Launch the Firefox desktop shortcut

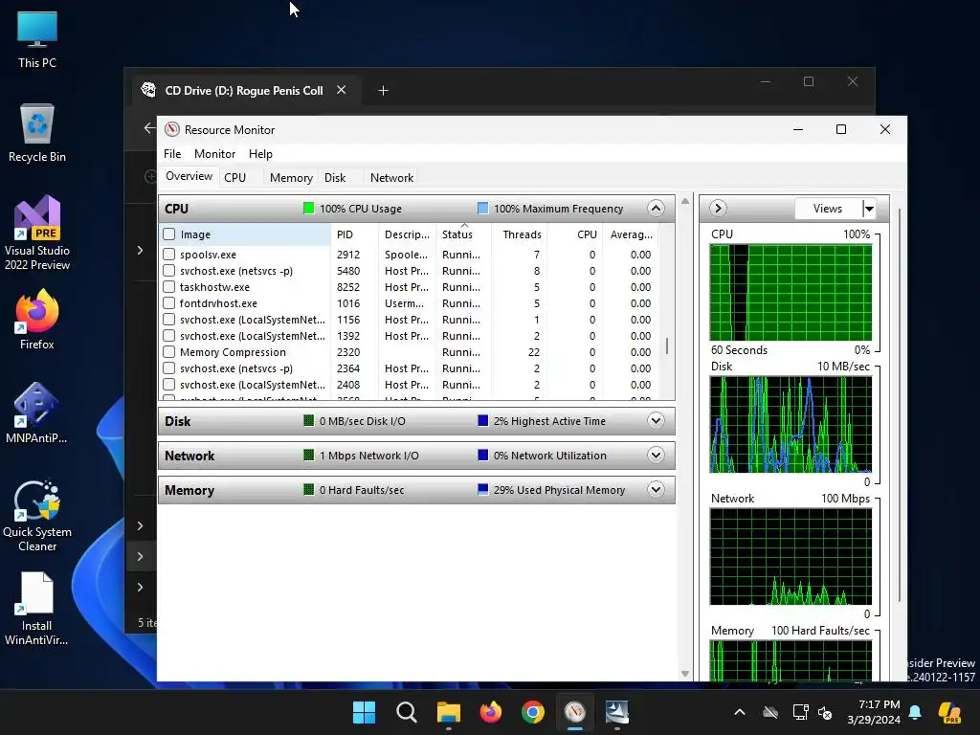[37, 320]
